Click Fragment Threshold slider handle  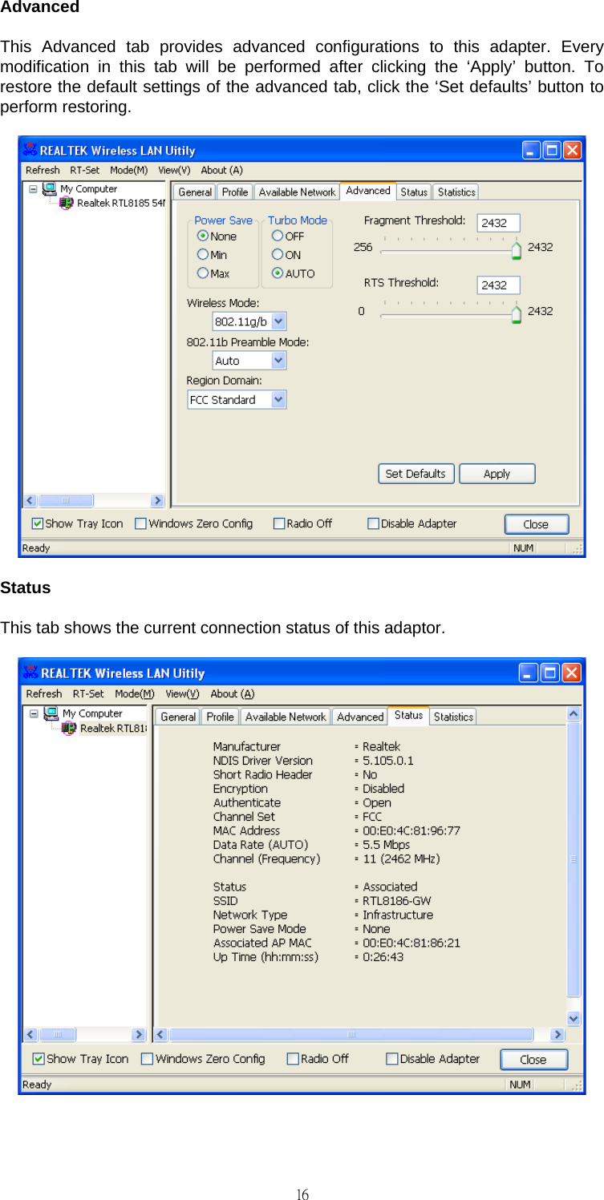pyautogui.click(x=516, y=250)
